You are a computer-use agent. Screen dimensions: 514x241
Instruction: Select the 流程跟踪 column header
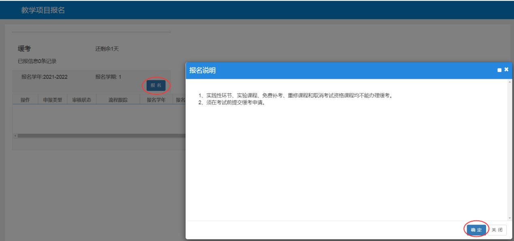click(118, 100)
